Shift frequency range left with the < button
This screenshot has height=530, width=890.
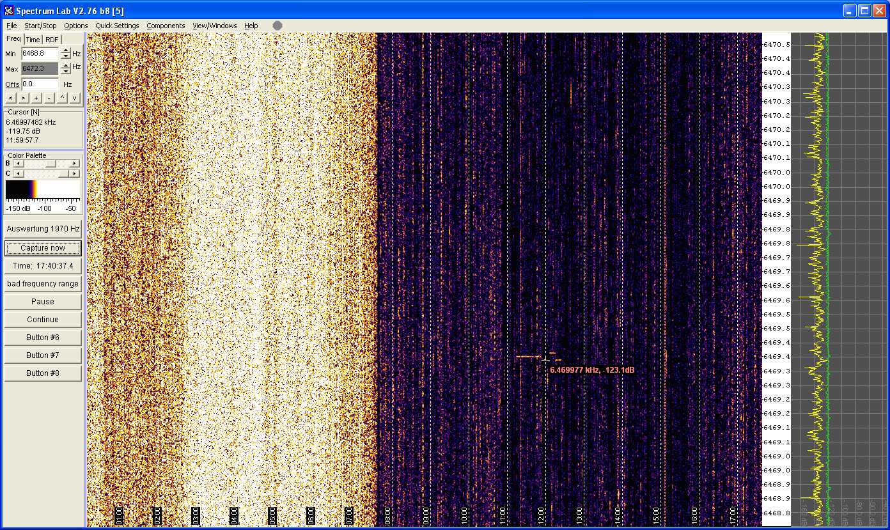[10, 98]
